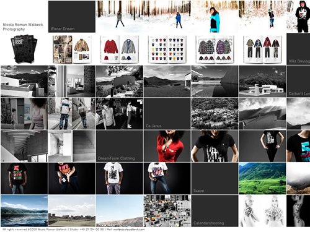View the plaid shirts catalog spread
Screen dimensions: 310x232
click(215, 49)
